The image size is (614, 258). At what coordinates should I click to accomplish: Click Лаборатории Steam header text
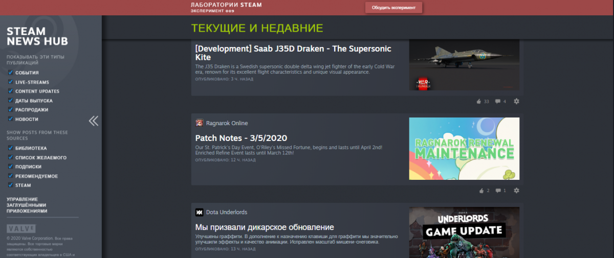pos(226,5)
